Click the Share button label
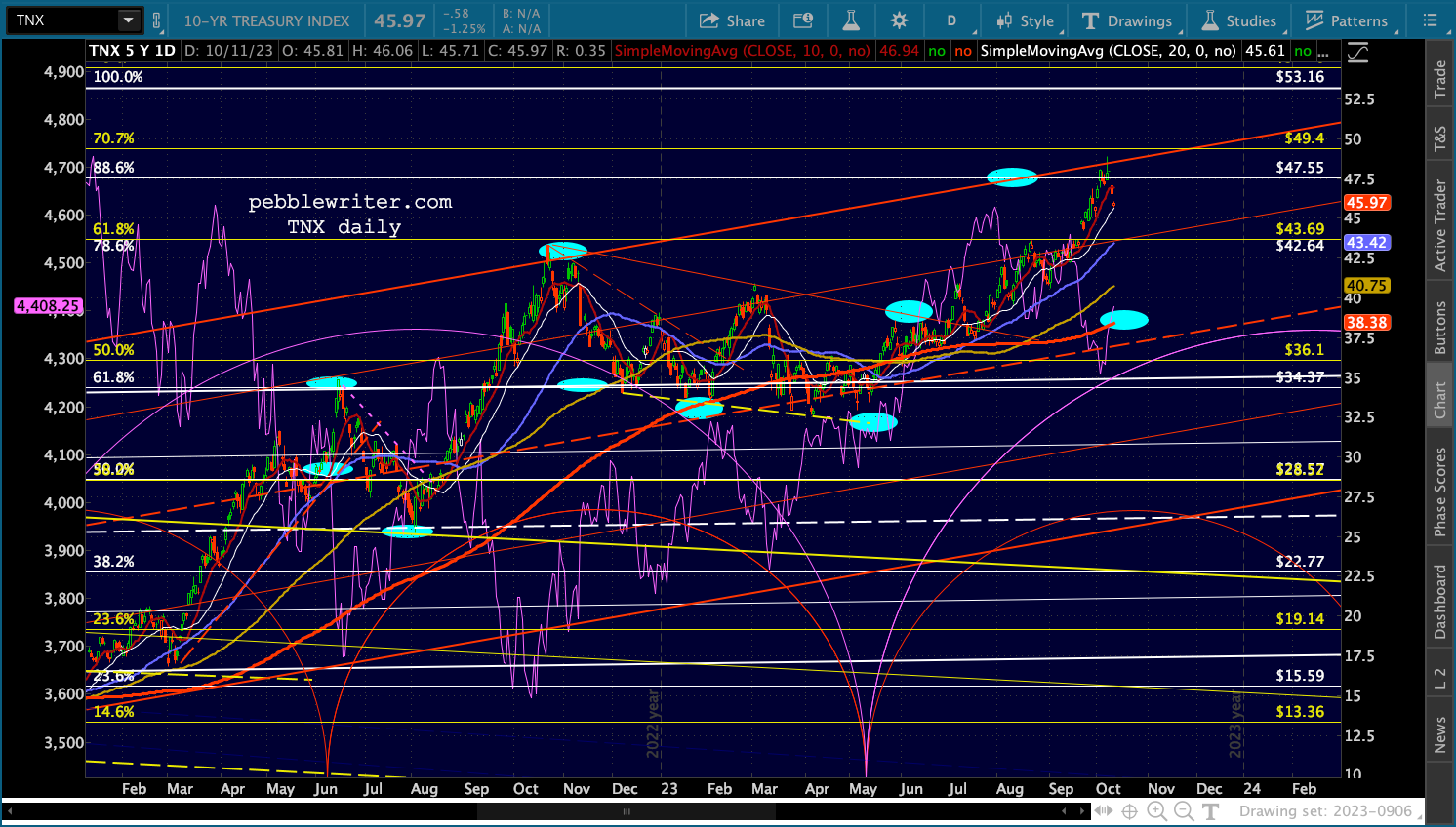The height and width of the screenshot is (827, 1456). (746, 20)
